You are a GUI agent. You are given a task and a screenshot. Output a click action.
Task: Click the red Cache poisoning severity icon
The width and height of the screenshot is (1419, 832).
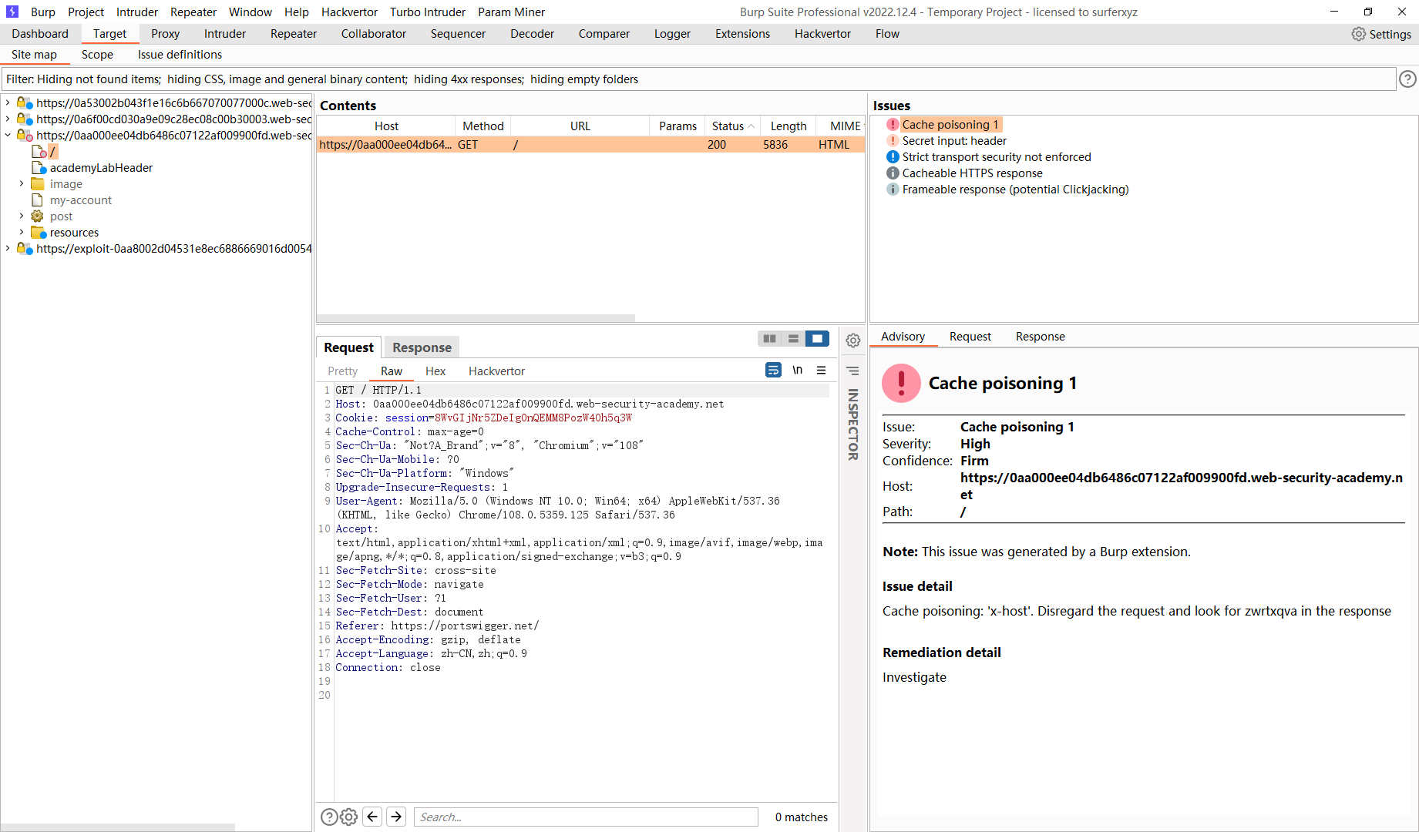[893, 124]
